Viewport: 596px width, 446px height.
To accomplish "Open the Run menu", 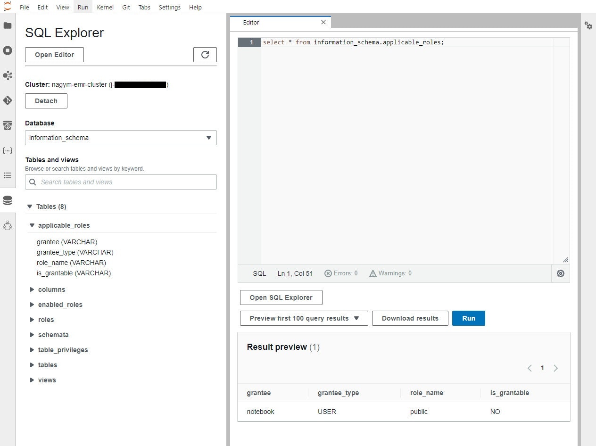I will click(x=83, y=7).
